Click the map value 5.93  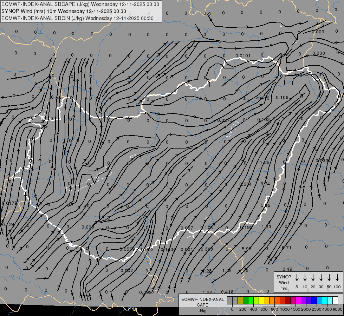[x=246, y=249]
